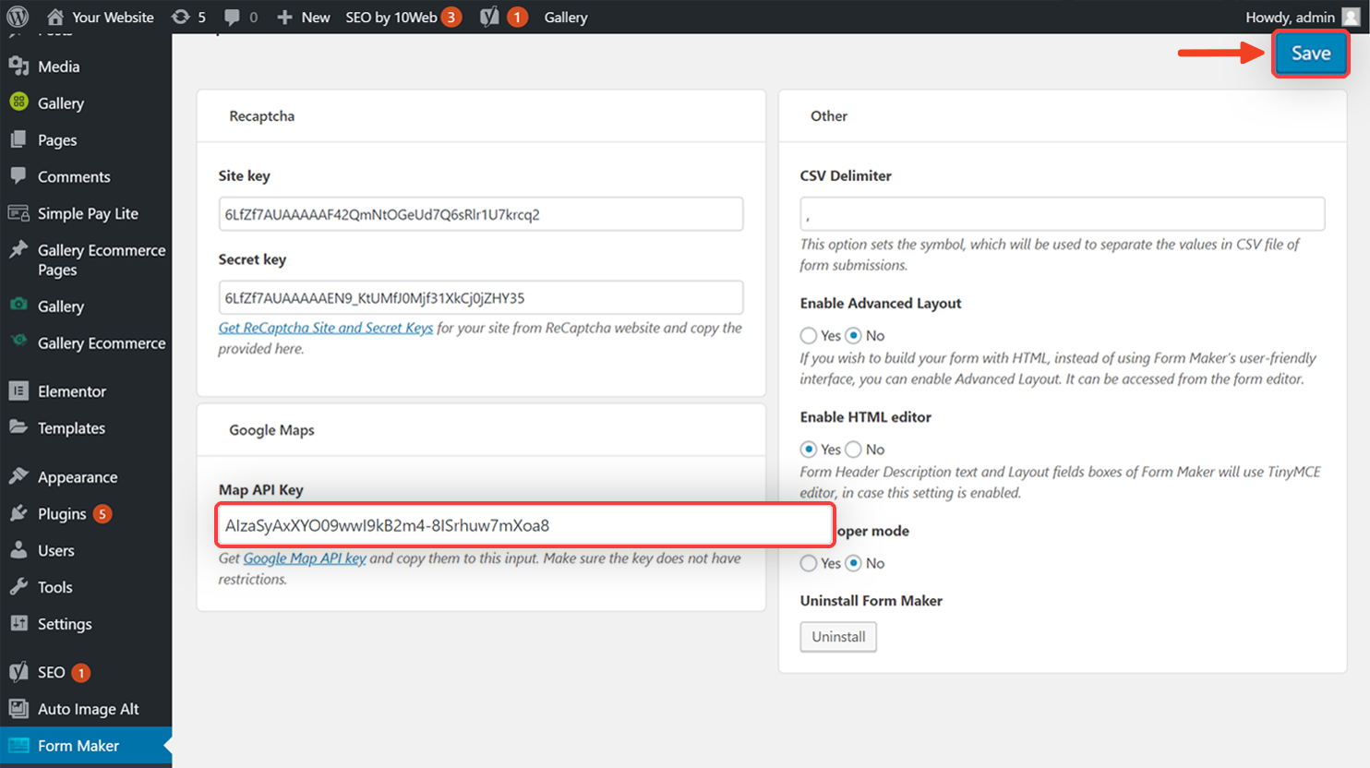Click the Map API Key input field

[x=525, y=525]
